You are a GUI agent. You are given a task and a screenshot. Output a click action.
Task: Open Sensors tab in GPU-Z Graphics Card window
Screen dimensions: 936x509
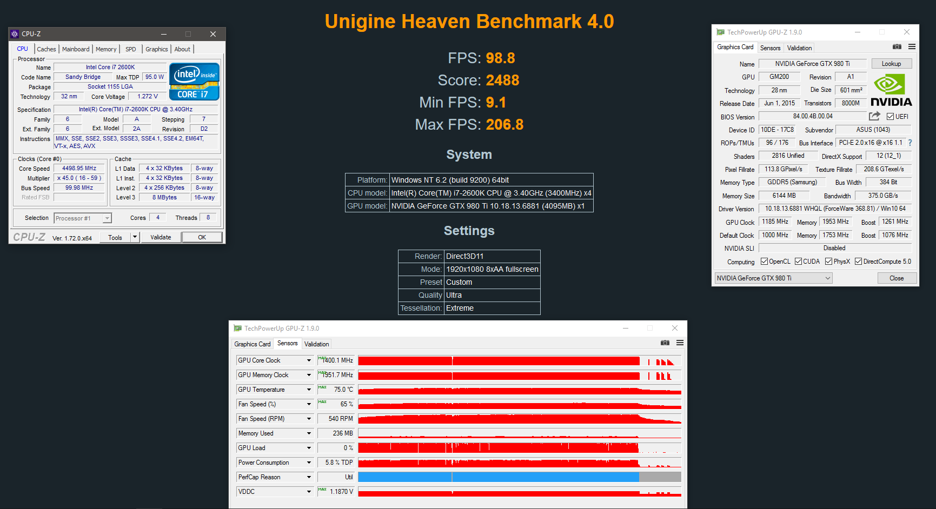click(770, 48)
